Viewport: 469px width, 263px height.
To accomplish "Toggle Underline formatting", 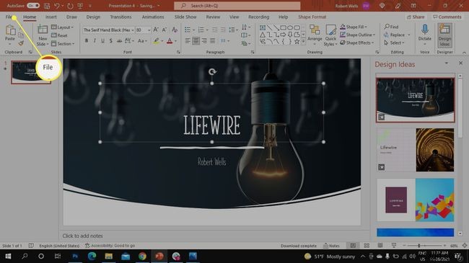I will (102, 41).
